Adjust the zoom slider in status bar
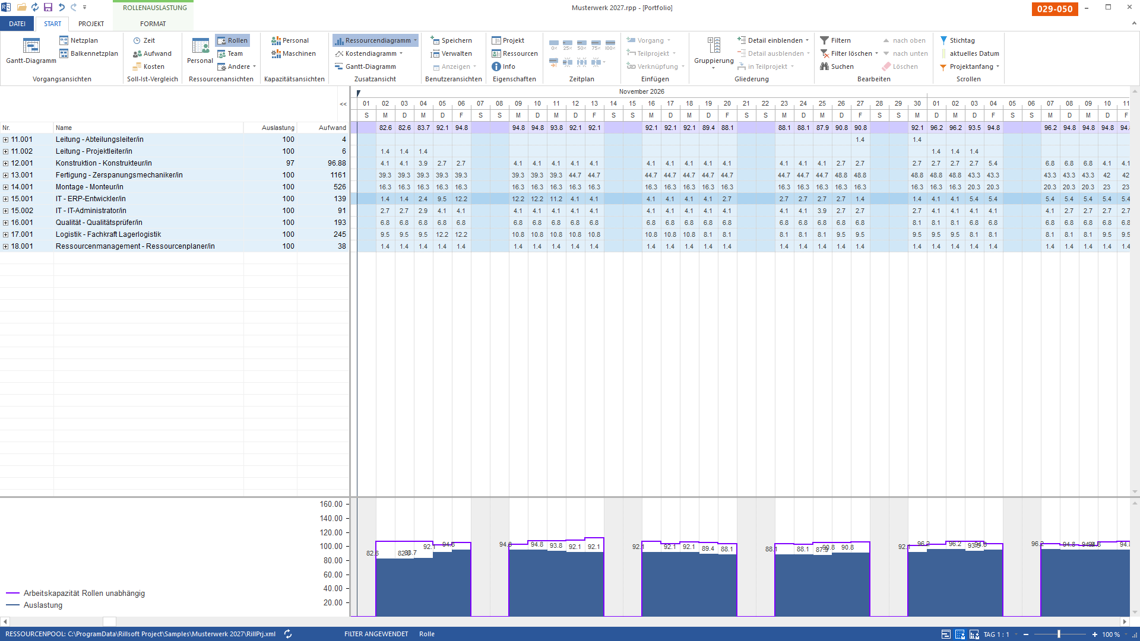The width and height of the screenshot is (1140, 641). click(1059, 634)
